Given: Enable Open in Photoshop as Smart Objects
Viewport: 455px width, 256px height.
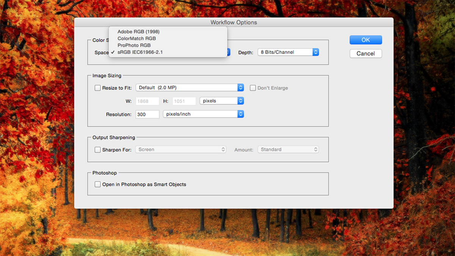Looking at the screenshot, I should click(x=97, y=184).
